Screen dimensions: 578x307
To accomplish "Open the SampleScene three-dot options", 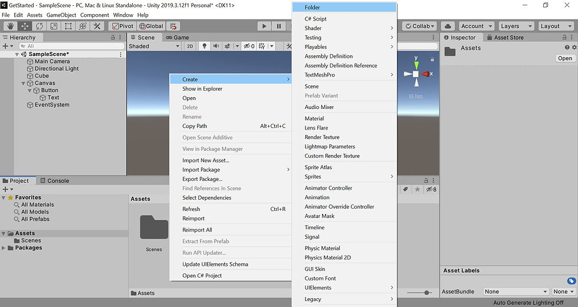I will coord(120,54).
